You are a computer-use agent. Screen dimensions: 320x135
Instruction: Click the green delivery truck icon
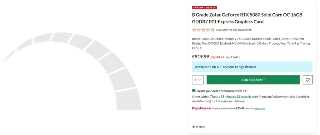(x=194, y=91)
